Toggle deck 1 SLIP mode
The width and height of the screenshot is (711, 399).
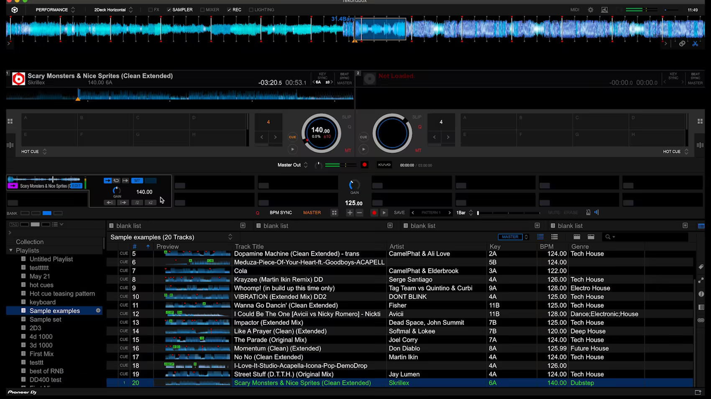point(347,117)
